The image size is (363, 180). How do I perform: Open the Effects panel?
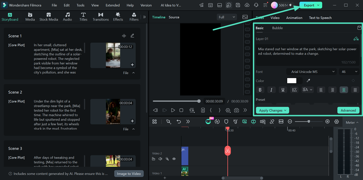118,17
